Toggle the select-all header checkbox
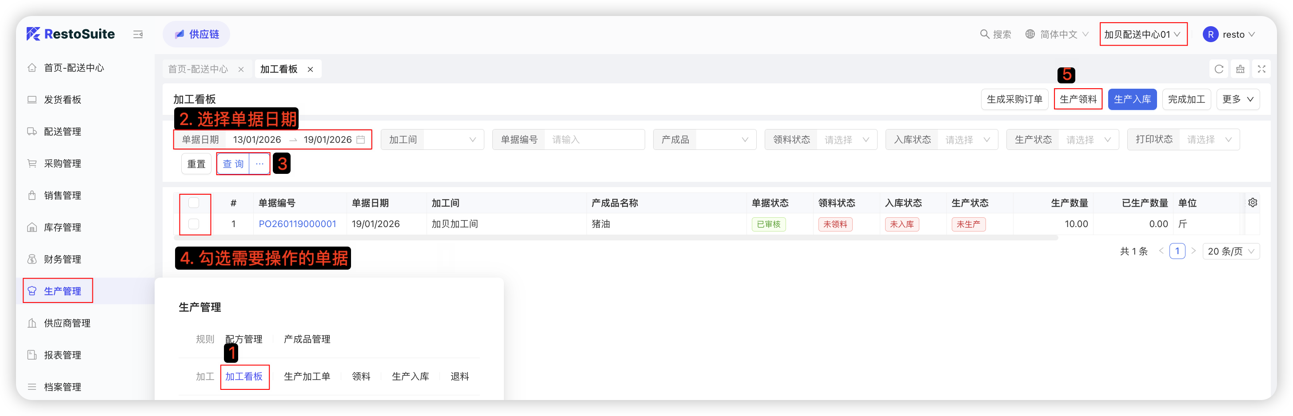Image resolution: width=1293 pixels, height=416 pixels. coord(194,203)
